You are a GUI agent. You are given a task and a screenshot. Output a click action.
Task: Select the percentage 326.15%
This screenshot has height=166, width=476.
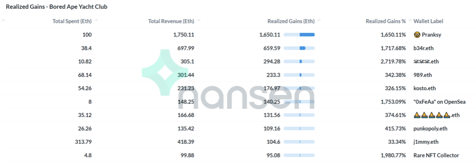point(396,88)
